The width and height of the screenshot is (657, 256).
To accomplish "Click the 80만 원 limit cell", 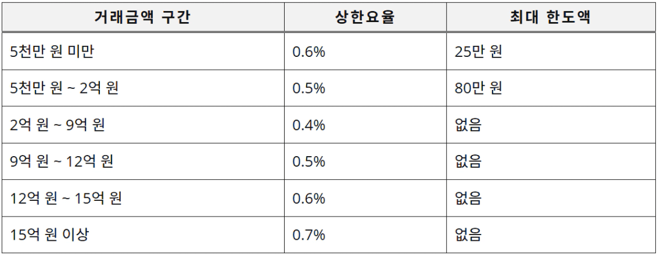I will [x=479, y=88].
